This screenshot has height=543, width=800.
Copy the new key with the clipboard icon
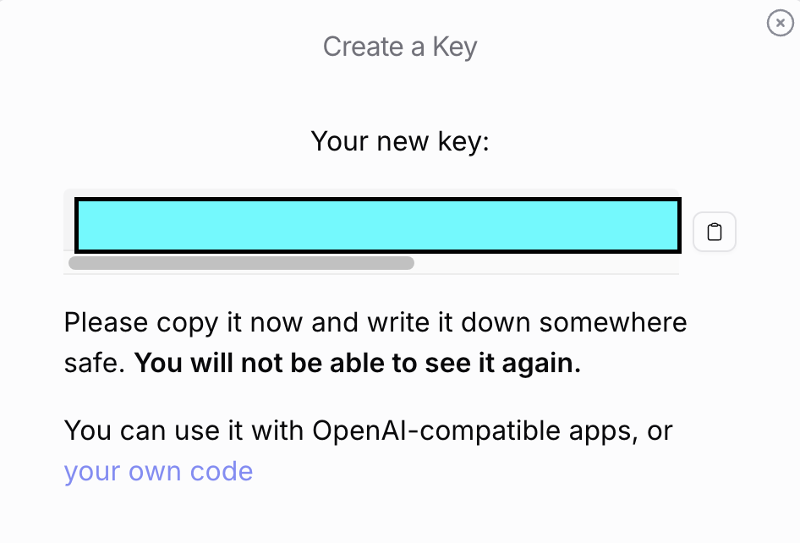(715, 232)
